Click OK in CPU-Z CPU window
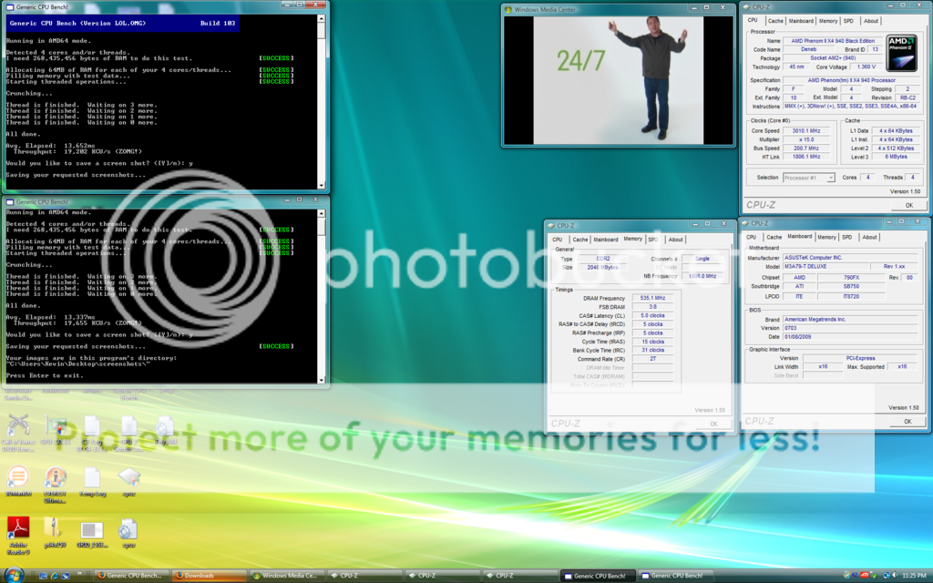The height and width of the screenshot is (583, 933). tap(908, 205)
